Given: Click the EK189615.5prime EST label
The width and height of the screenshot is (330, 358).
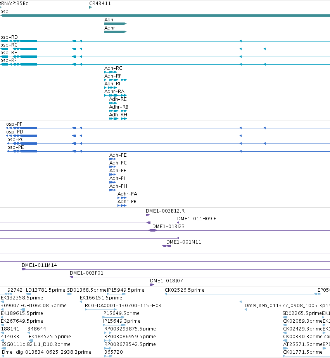Looking at the screenshot, I should pos(22,313).
